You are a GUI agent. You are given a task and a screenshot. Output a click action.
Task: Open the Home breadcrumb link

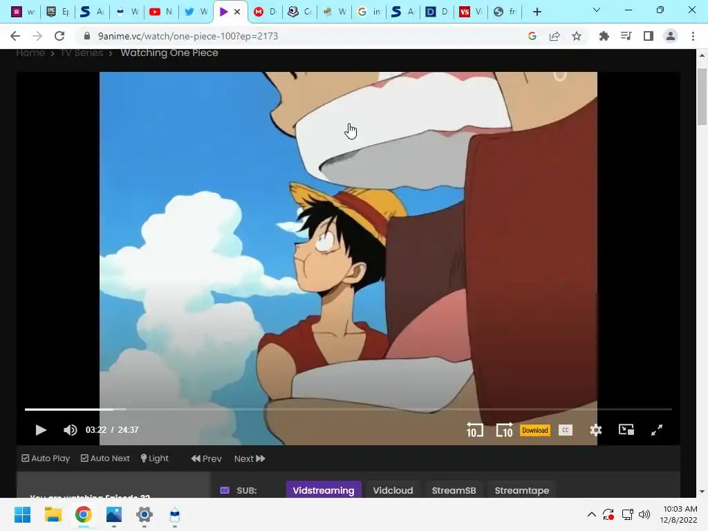pos(30,53)
